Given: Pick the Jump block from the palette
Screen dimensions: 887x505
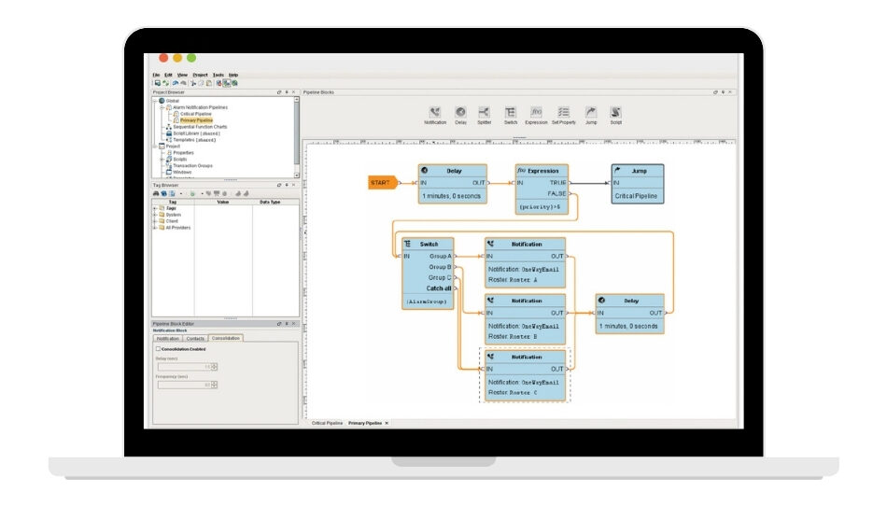Looking at the screenshot, I should 591,112.
